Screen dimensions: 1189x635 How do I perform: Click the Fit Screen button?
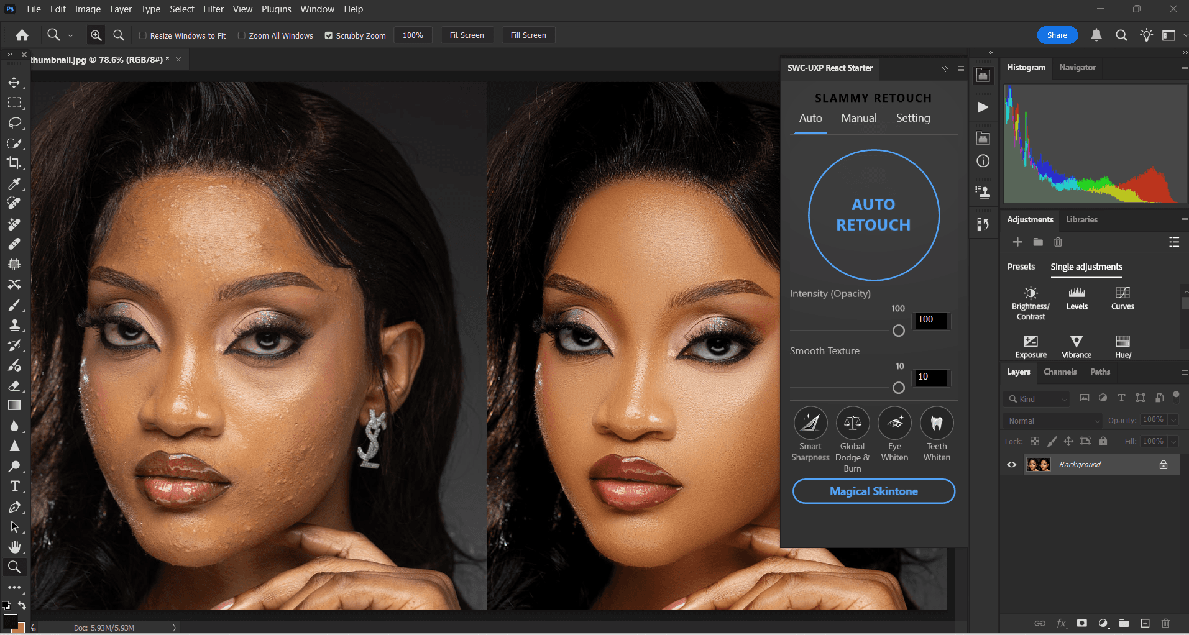tap(467, 35)
